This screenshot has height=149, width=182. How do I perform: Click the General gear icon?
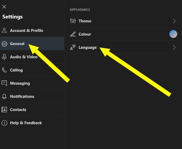[4, 44]
